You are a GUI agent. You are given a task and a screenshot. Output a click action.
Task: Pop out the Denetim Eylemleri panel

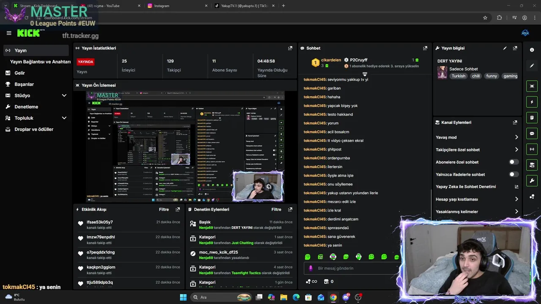[290, 209]
